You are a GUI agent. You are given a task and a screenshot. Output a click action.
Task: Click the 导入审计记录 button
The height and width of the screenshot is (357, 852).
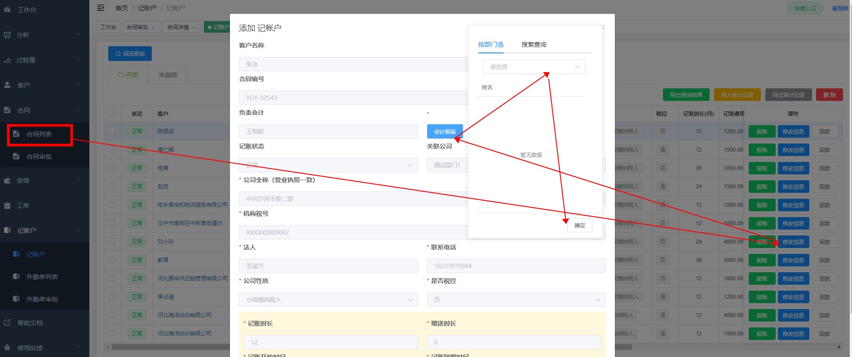point(737,95)
